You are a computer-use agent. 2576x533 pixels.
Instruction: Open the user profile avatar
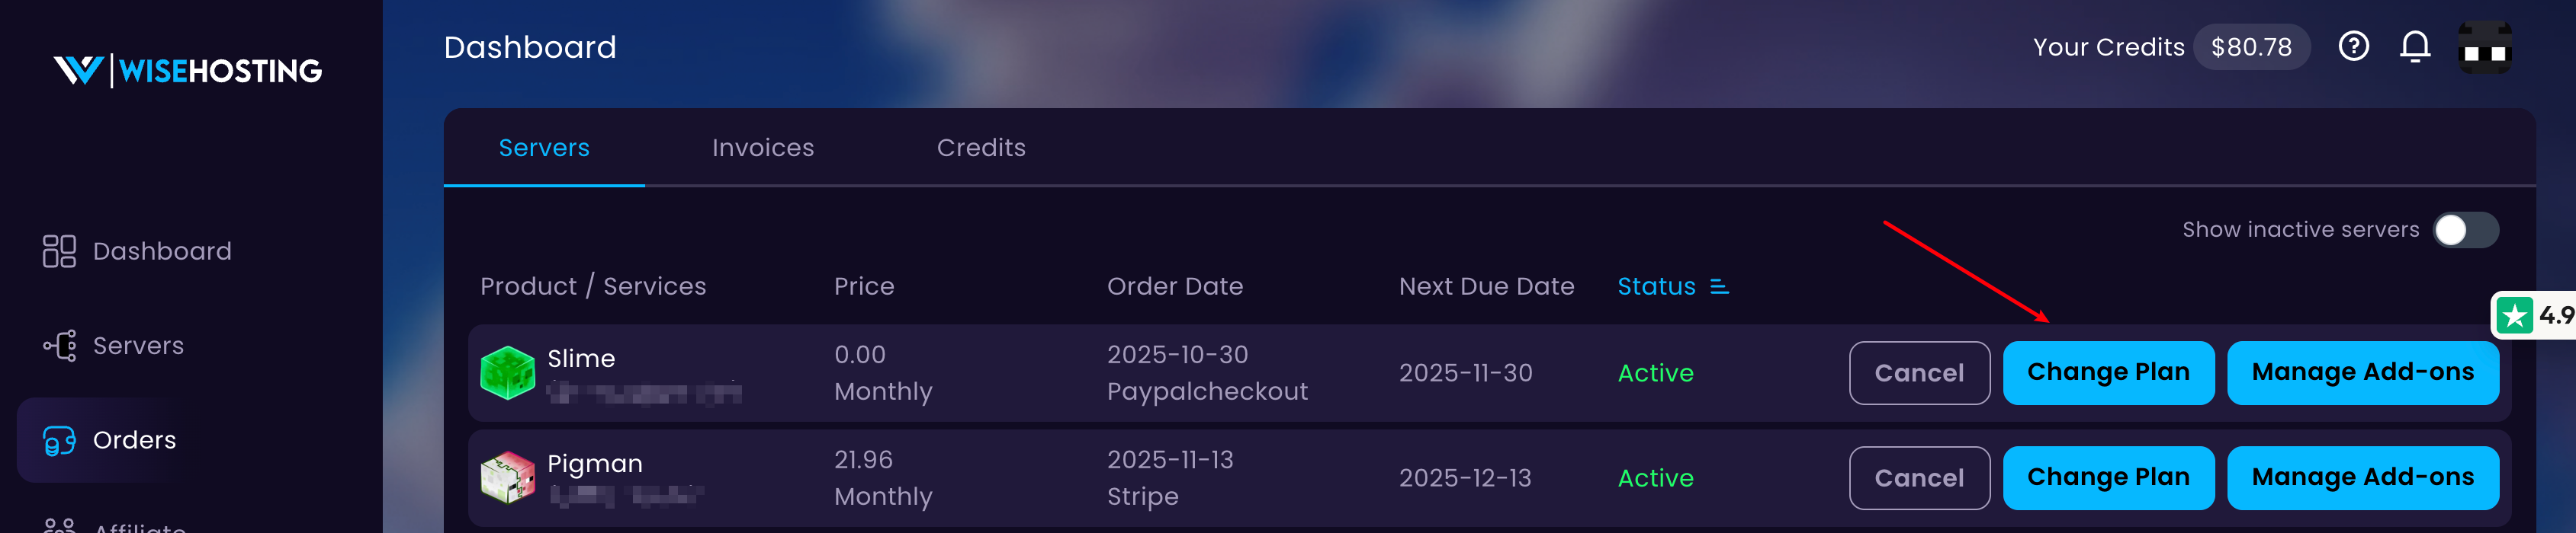[2484, 48]
